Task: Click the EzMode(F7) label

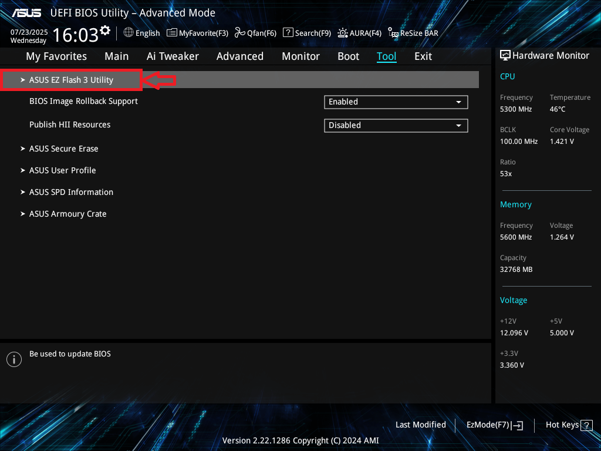Action: (488, 425)
